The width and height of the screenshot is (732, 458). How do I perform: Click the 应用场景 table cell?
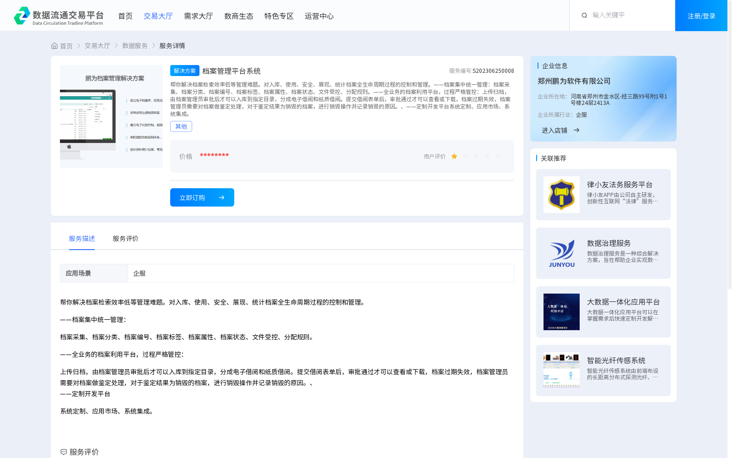(94, 273)
